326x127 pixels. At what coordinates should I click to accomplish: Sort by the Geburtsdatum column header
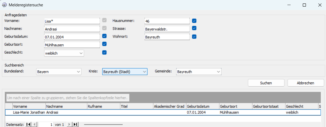tap(202, 106)
